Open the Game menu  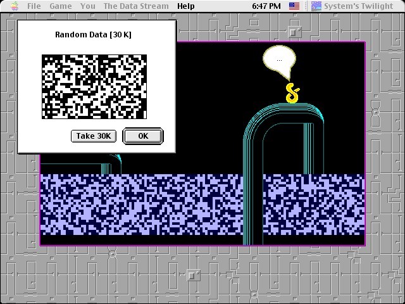click(61, 6)
